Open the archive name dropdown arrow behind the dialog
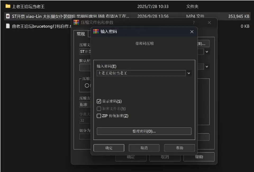Viewport: 254px width, 172px height. click(207, 52)
